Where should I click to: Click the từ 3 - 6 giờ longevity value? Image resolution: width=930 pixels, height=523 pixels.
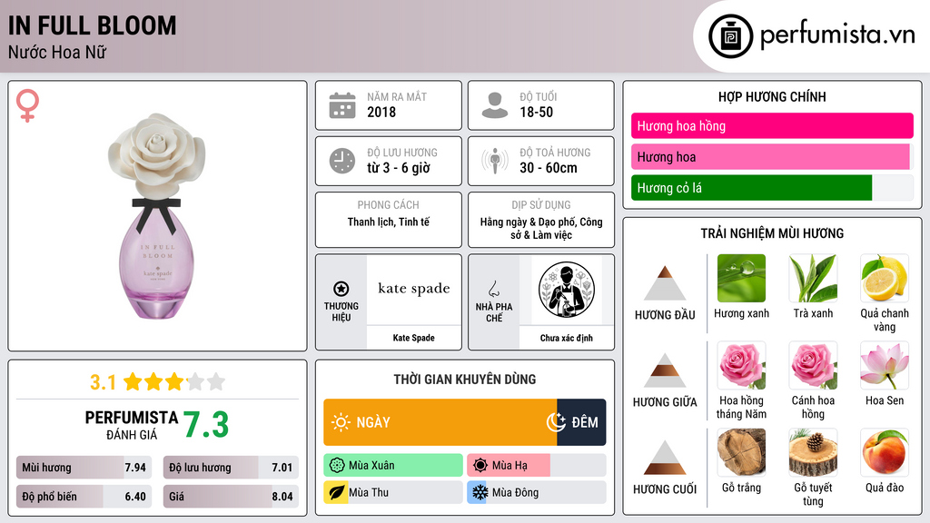pos(399,168)
